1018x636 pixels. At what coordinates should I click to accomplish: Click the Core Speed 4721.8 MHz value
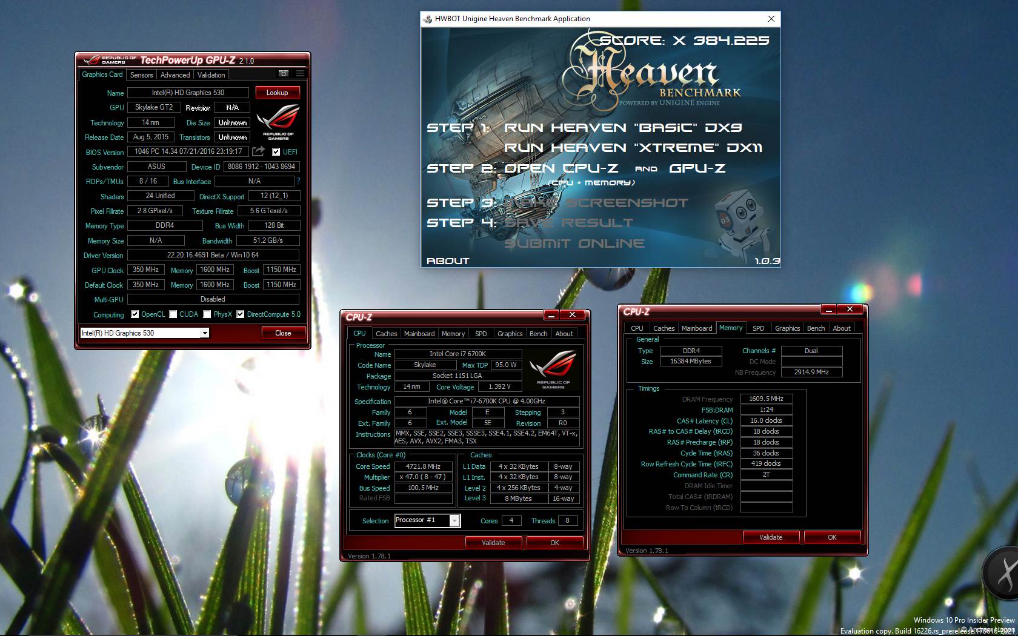point(423,466)
